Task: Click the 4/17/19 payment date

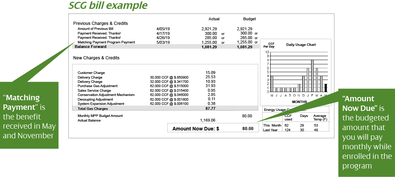Action: click(163, 33)
